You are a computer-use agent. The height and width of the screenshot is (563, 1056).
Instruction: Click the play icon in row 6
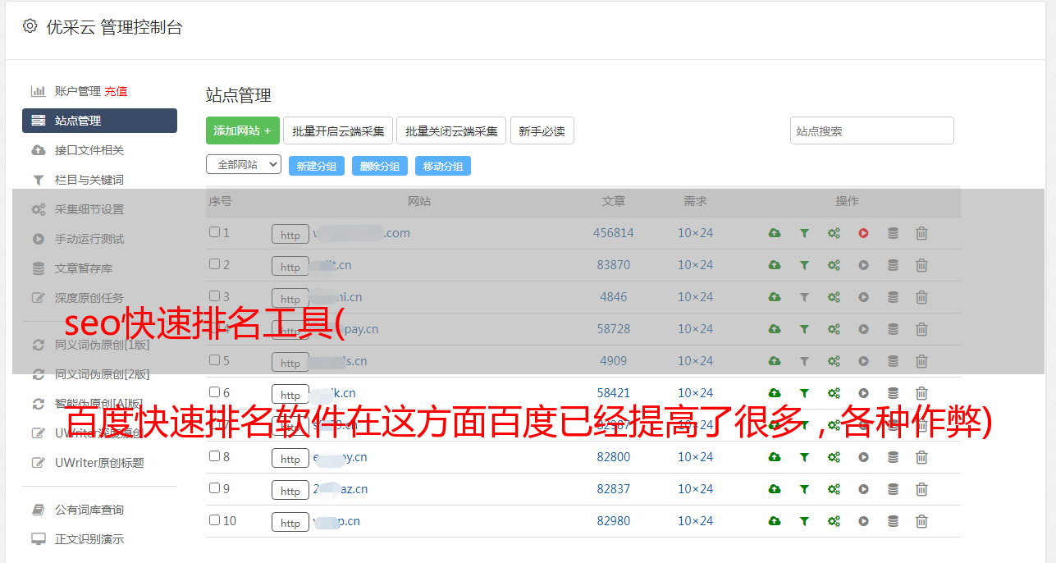pos(863,393)
